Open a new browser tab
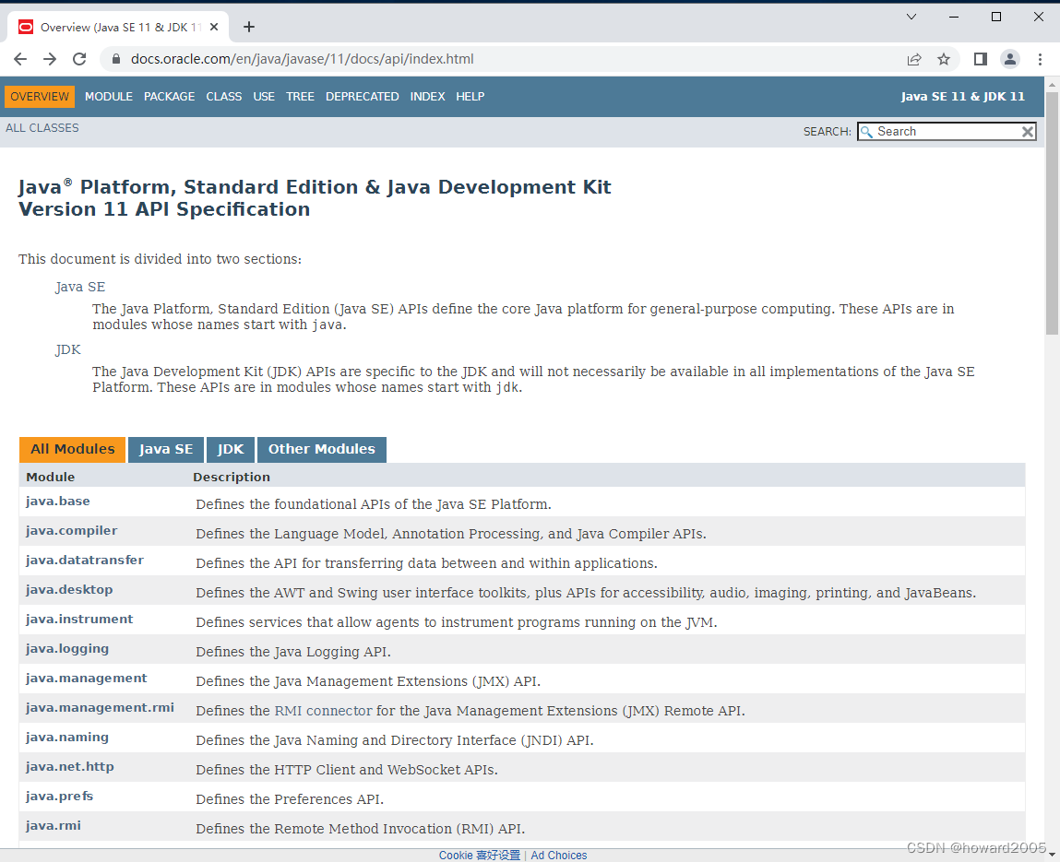 click(x=249, y=27)
